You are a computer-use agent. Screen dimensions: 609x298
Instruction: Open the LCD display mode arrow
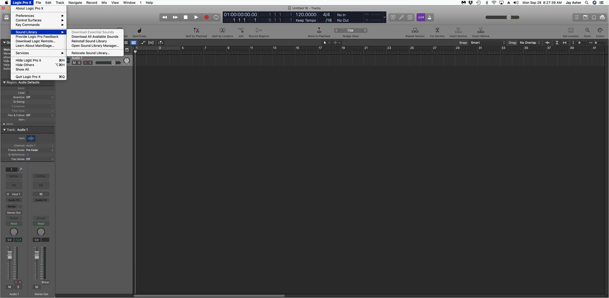(384, 17)
